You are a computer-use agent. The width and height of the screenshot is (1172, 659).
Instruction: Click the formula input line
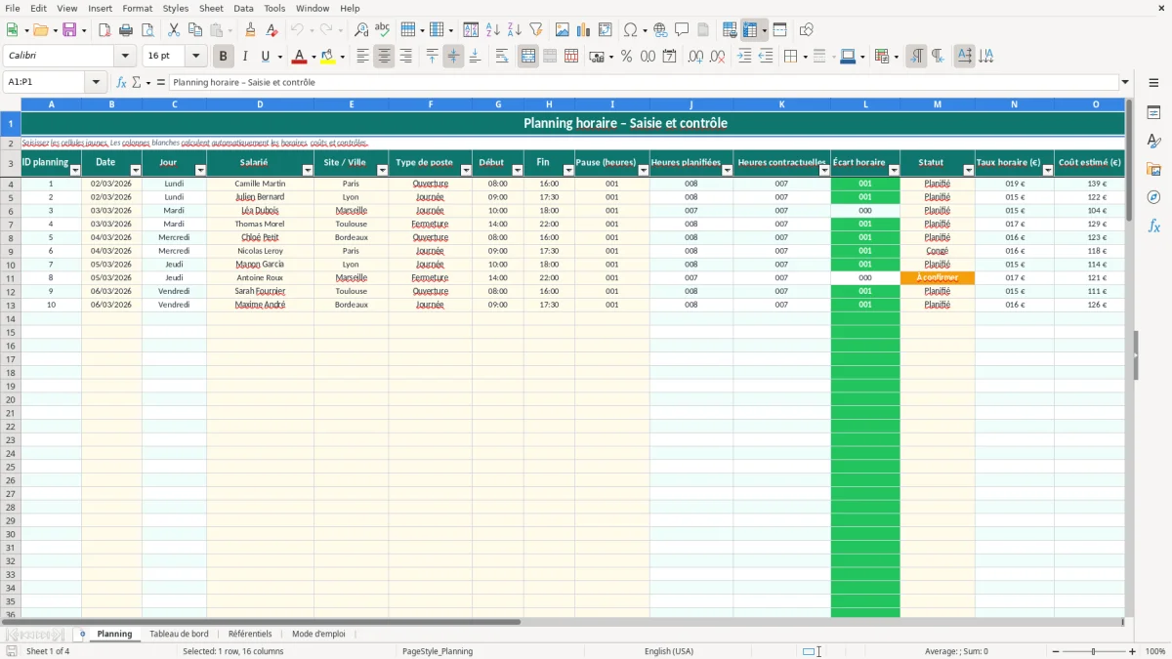[644, 82]
